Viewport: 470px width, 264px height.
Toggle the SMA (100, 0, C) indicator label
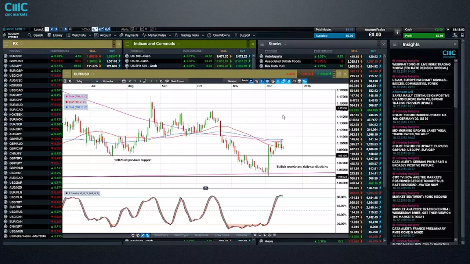[76, 107]
